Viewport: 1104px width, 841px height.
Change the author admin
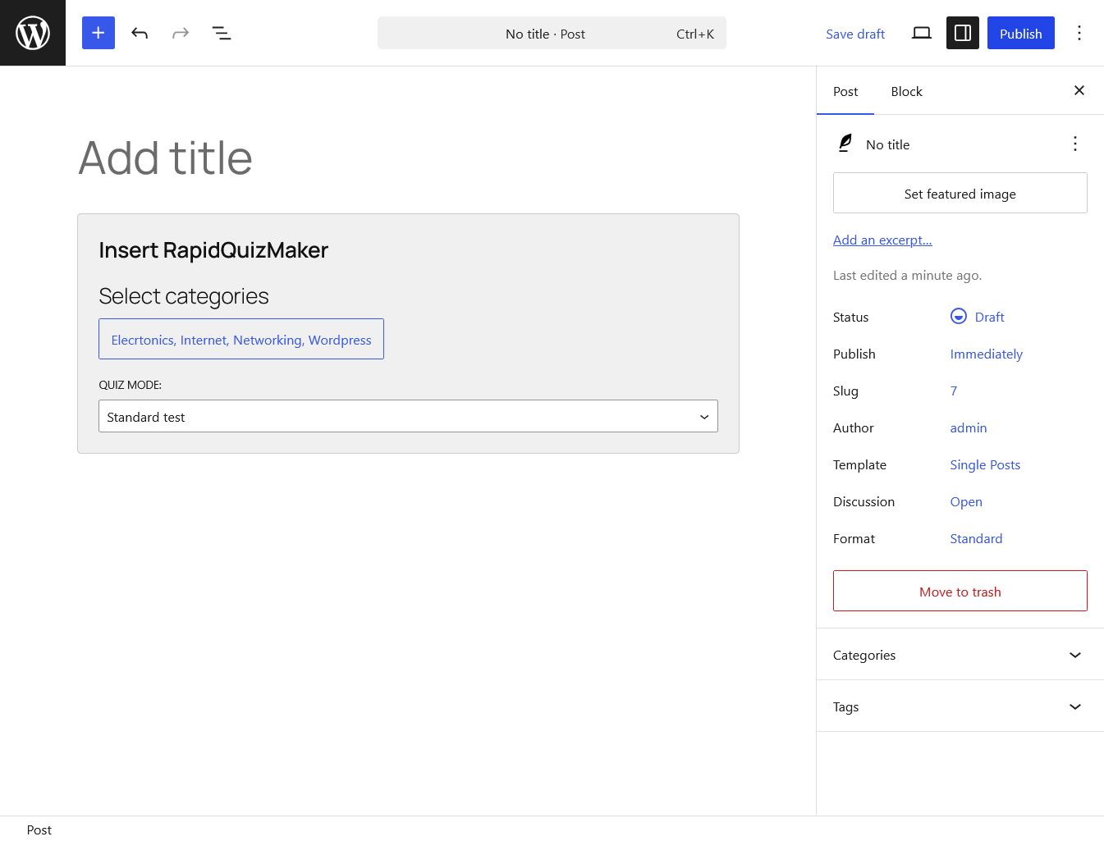pyautogui.click(x=969, y=427)
